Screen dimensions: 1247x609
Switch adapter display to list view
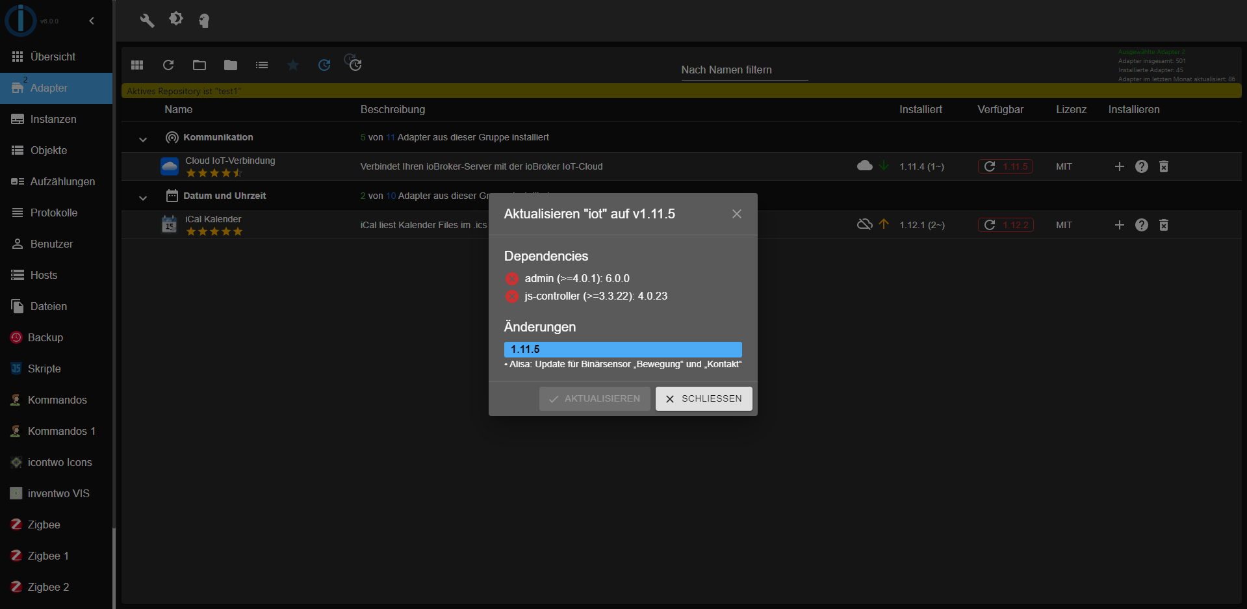point(262,65)
